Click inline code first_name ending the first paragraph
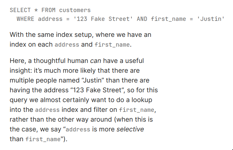This screenshot has height=150, width=233. coord(112,44)
